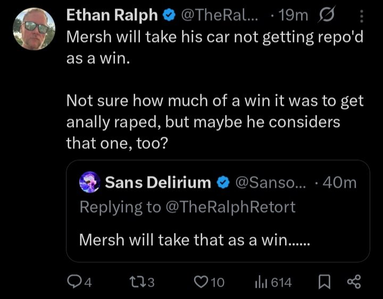The height and width of the screenshot is (299, 383).
Task: Click Sans Delirium's verified badge
Action: click(x=223, y=183)
